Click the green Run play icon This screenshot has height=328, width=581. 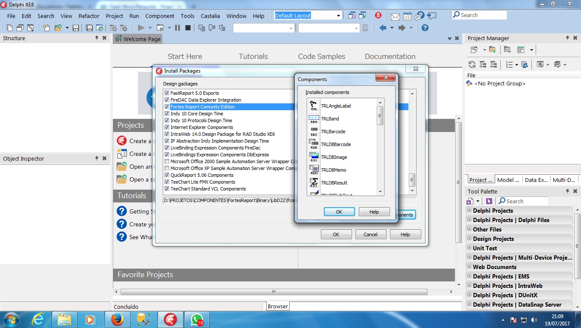pos(141,28)
